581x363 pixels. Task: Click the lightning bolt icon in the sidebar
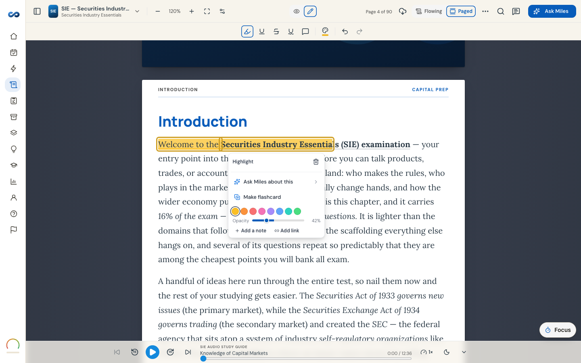tap(13, 69)
